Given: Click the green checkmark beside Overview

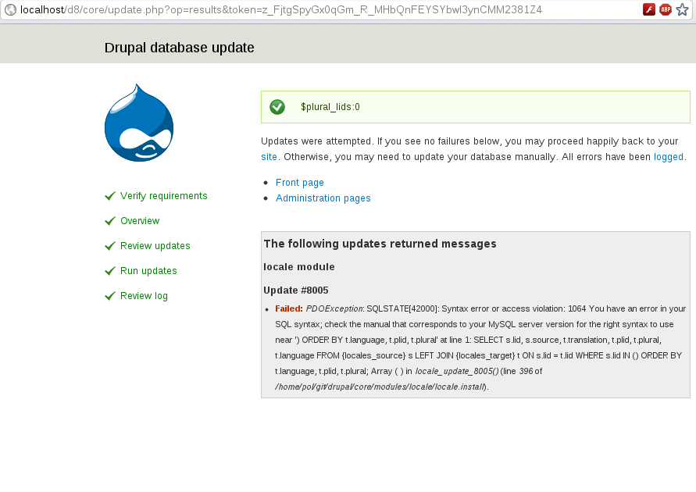Looking at the screenshot, I should (109, 220).
